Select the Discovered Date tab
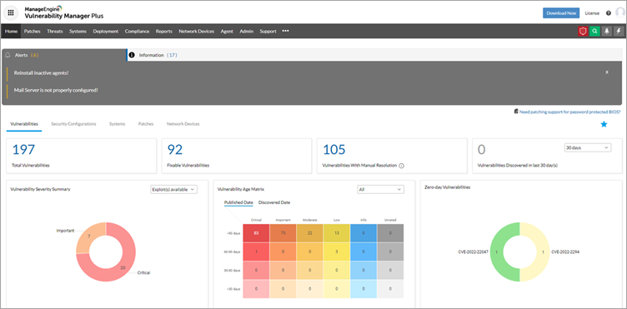This screenshot has width=627, height=309. tap(274, 202)
